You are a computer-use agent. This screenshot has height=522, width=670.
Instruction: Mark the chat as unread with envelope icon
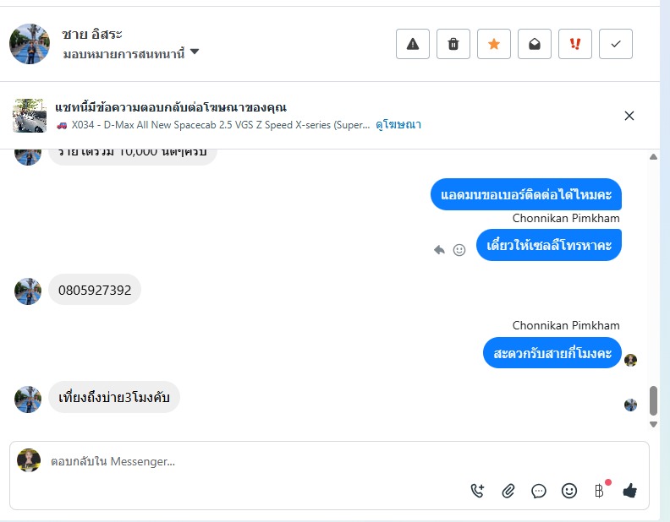click(535, 44)
